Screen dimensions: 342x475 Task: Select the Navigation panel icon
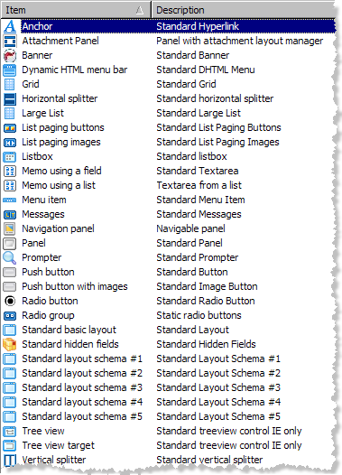tap(10, 228)
